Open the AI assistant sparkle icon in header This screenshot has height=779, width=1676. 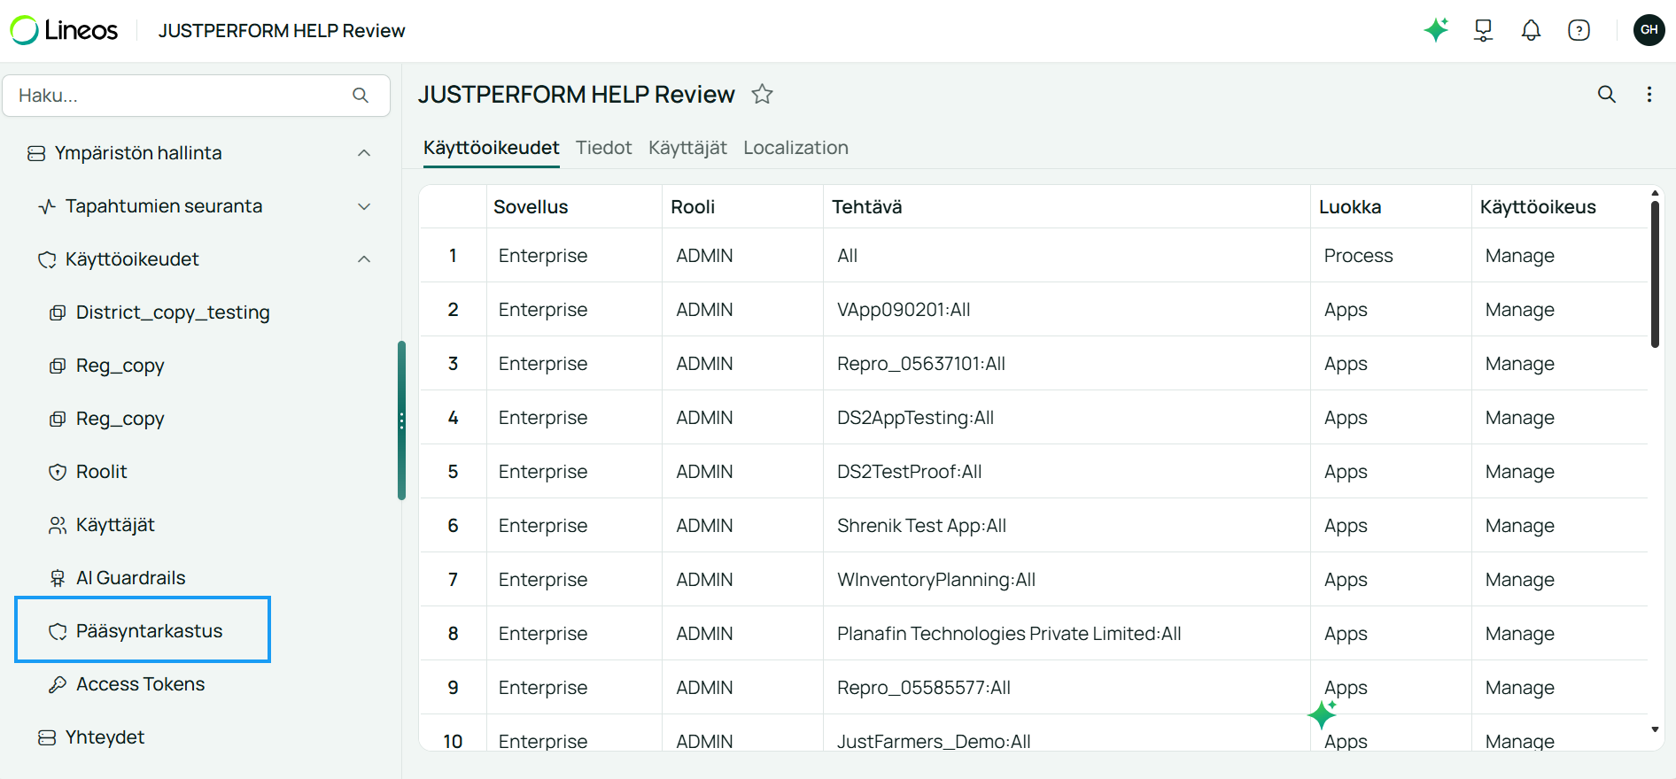(1436, 30)
